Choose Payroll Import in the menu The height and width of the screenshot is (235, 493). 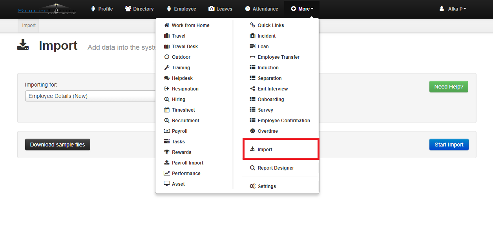[x=187, y=163]
